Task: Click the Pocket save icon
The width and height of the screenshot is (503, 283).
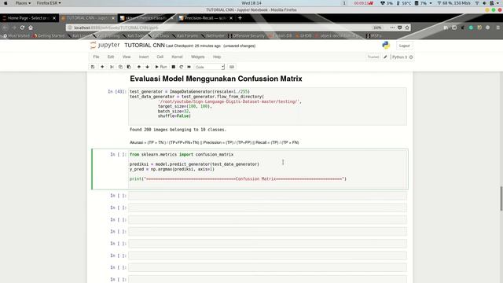Action: pos(400,28)
